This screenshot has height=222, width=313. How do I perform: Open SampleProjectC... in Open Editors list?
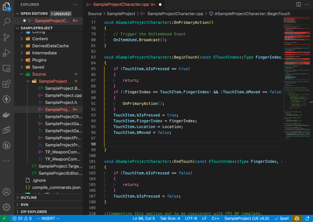click(x=49, y=21)
